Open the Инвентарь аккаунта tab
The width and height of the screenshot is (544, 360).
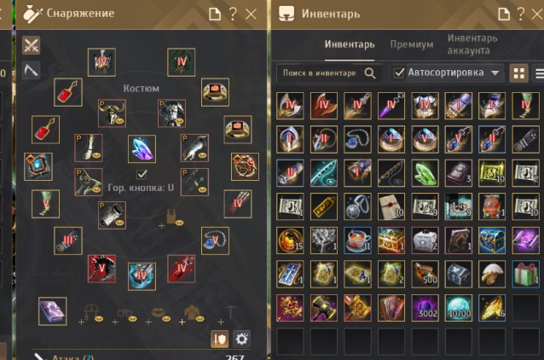tap(472, 44)
